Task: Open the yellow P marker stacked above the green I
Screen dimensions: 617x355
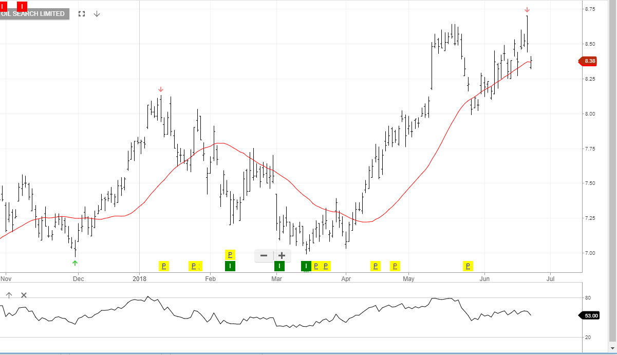Action: click(230, 254)
